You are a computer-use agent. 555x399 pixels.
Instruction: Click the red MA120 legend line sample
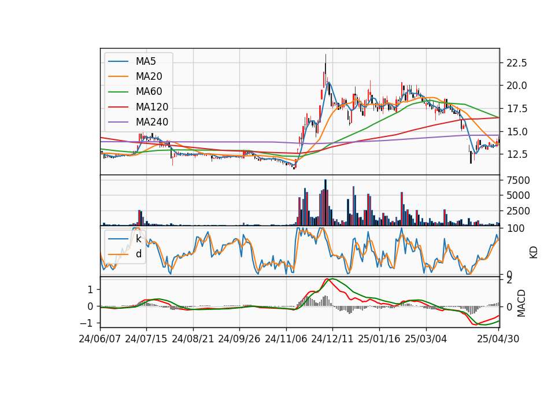[118, 107]
